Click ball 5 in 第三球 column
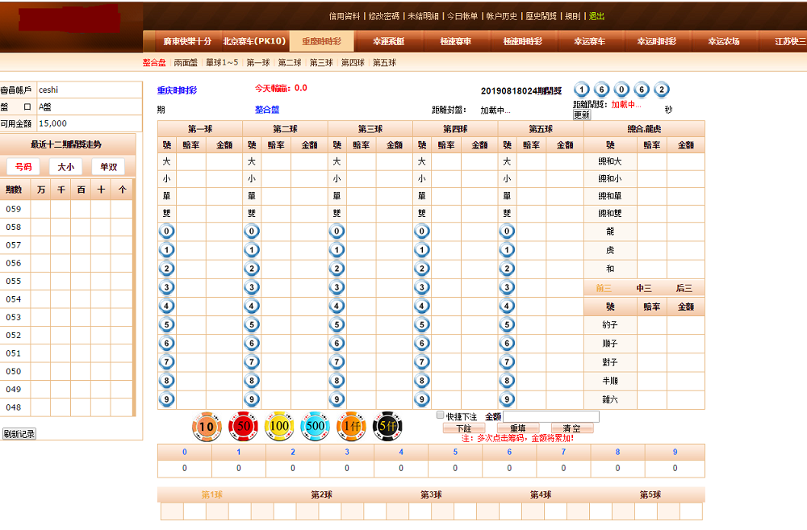 (x=337, y=324)
